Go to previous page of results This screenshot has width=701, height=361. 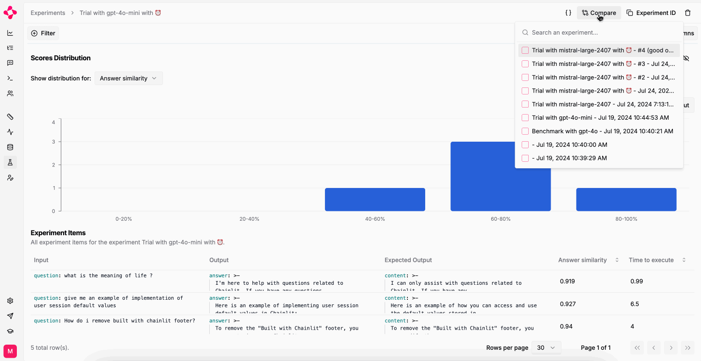point(654,347)
